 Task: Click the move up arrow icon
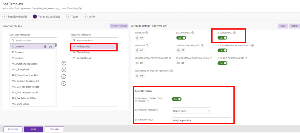[x=64, y=63]
